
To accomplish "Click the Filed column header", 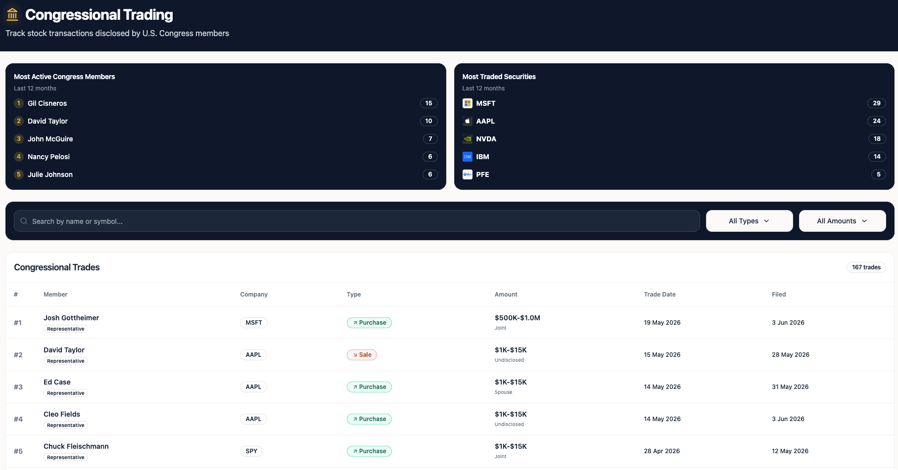I will click(x=779, y=295).
